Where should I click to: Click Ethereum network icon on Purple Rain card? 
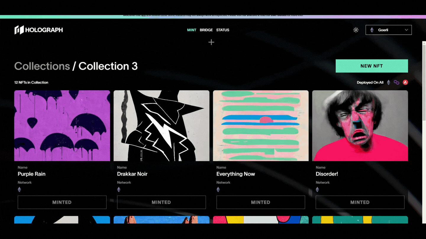[x=20, y=189]
